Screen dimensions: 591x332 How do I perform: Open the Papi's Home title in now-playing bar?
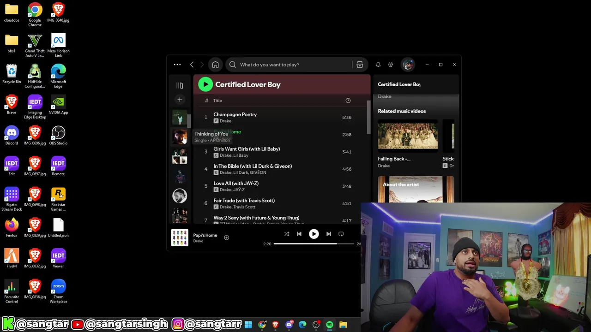pyautogui.click(x=205, y=235)
